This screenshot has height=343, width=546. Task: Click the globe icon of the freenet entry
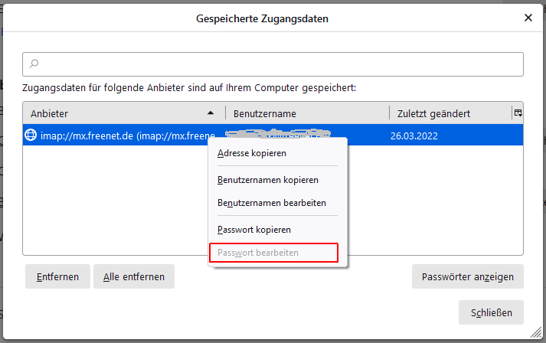click(x=31, y=135)
